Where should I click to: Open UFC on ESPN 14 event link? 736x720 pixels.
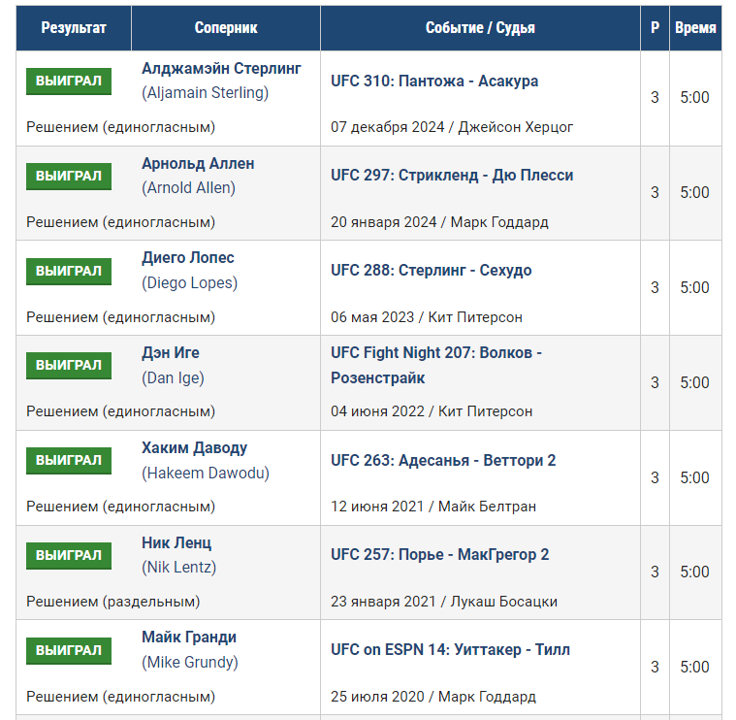[x=450, y=650]
